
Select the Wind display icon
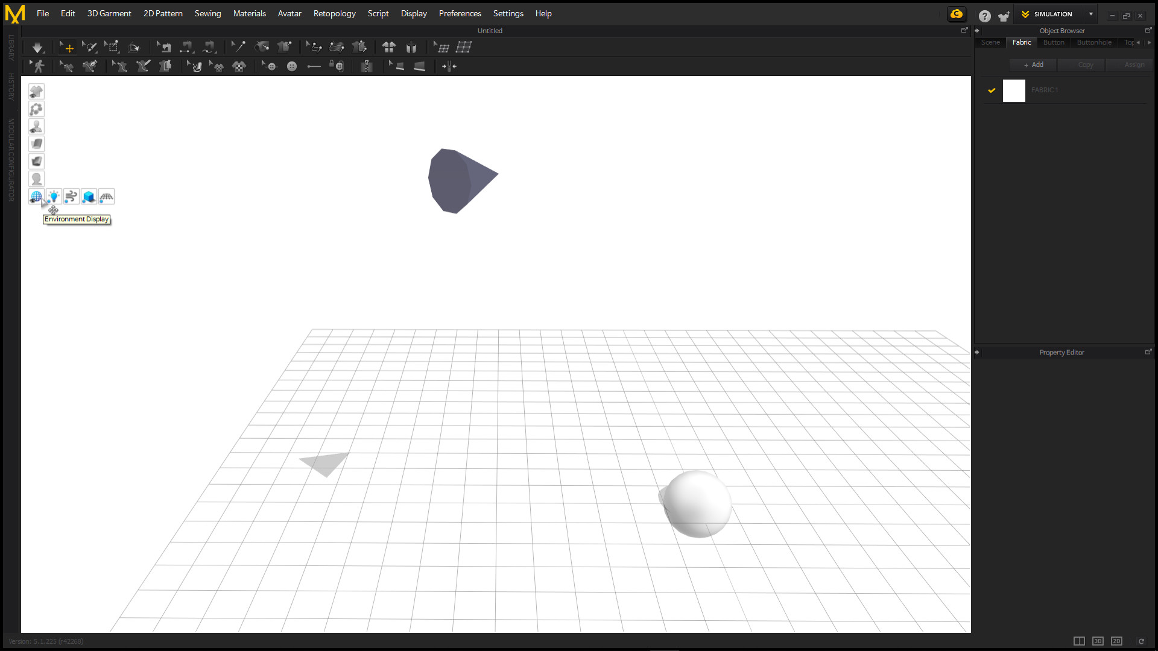(x=71, y=197)
